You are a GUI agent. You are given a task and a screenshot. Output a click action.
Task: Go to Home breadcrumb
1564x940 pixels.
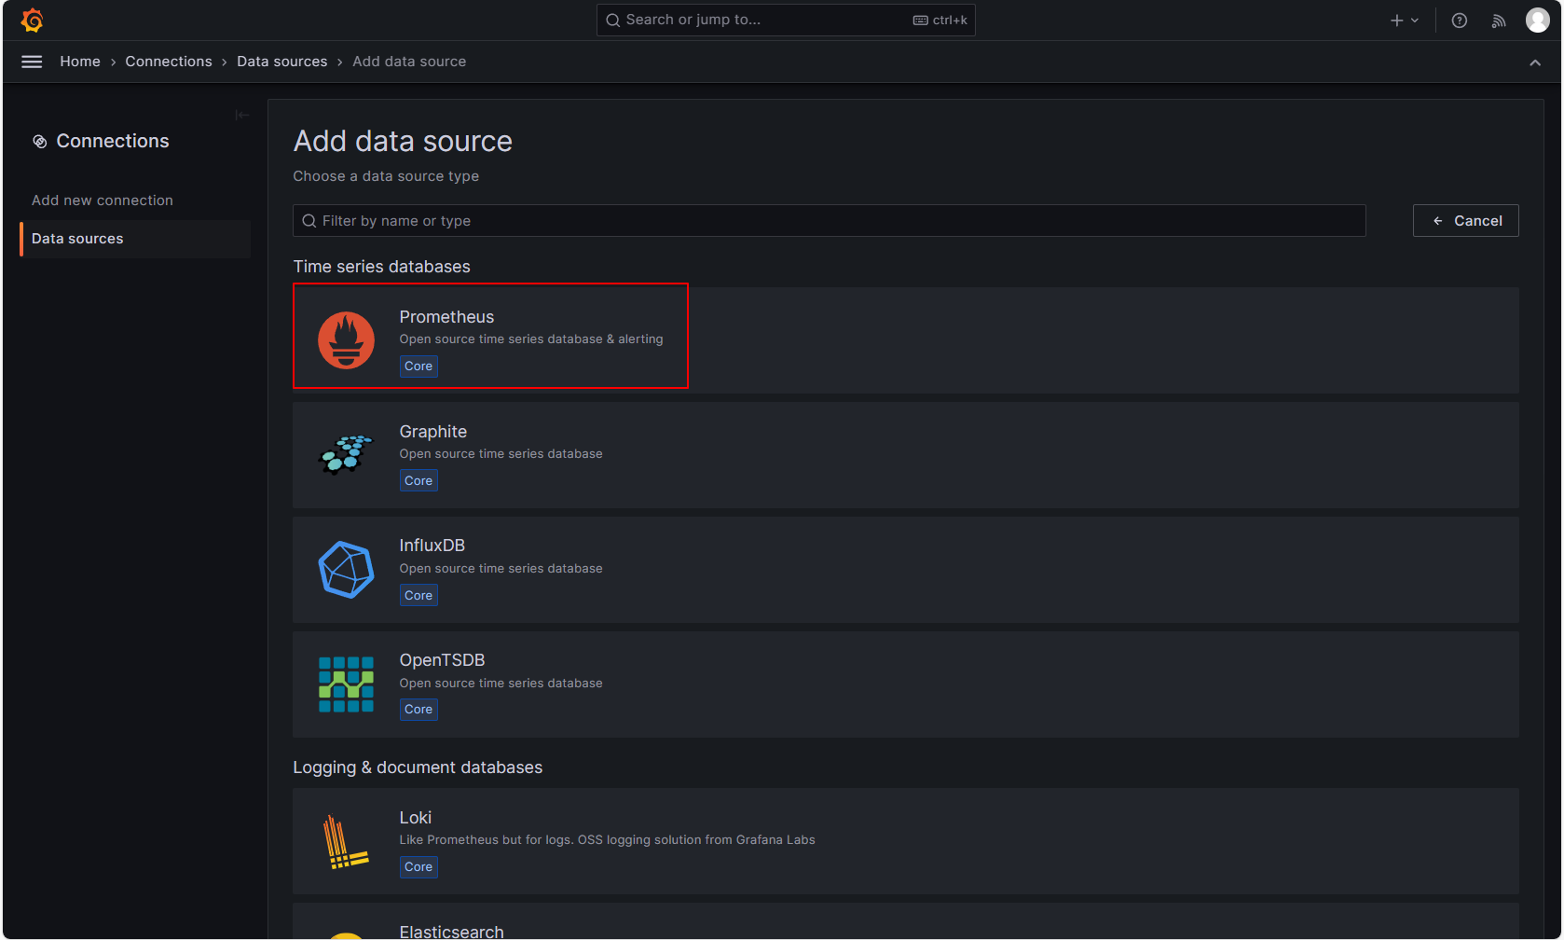(x=80, y=62)
